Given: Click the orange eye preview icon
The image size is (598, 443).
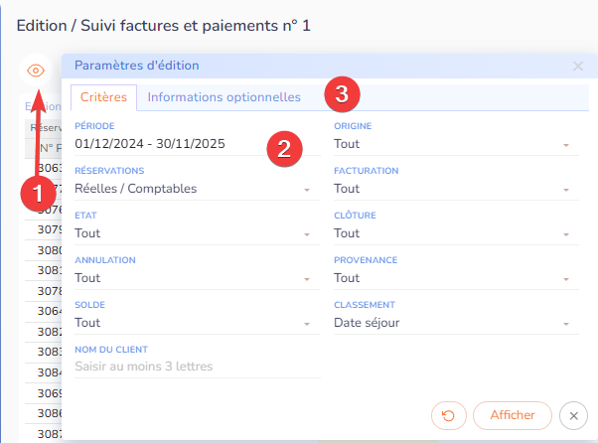Looking at the screenshot, I should (x=36, y=71).
